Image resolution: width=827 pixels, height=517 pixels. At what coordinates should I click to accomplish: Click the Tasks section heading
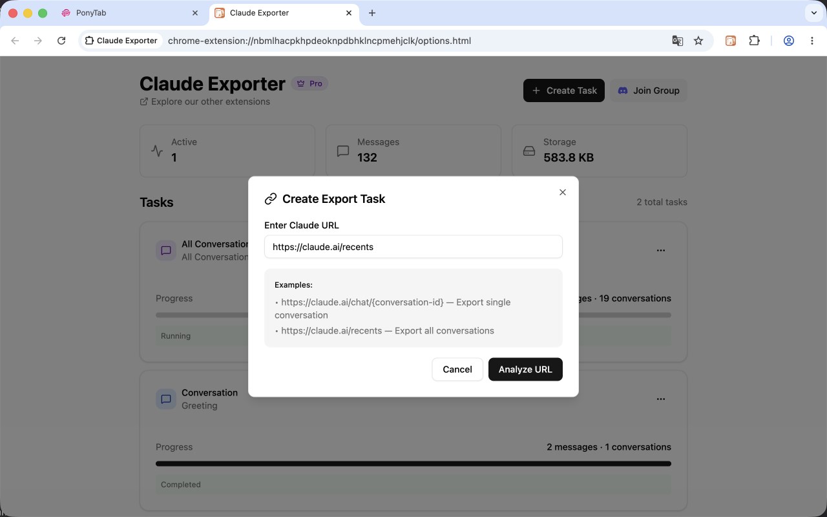156,202
